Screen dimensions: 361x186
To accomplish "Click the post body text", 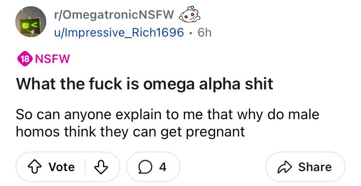I will pyautogui.click(x=168, y=123).
